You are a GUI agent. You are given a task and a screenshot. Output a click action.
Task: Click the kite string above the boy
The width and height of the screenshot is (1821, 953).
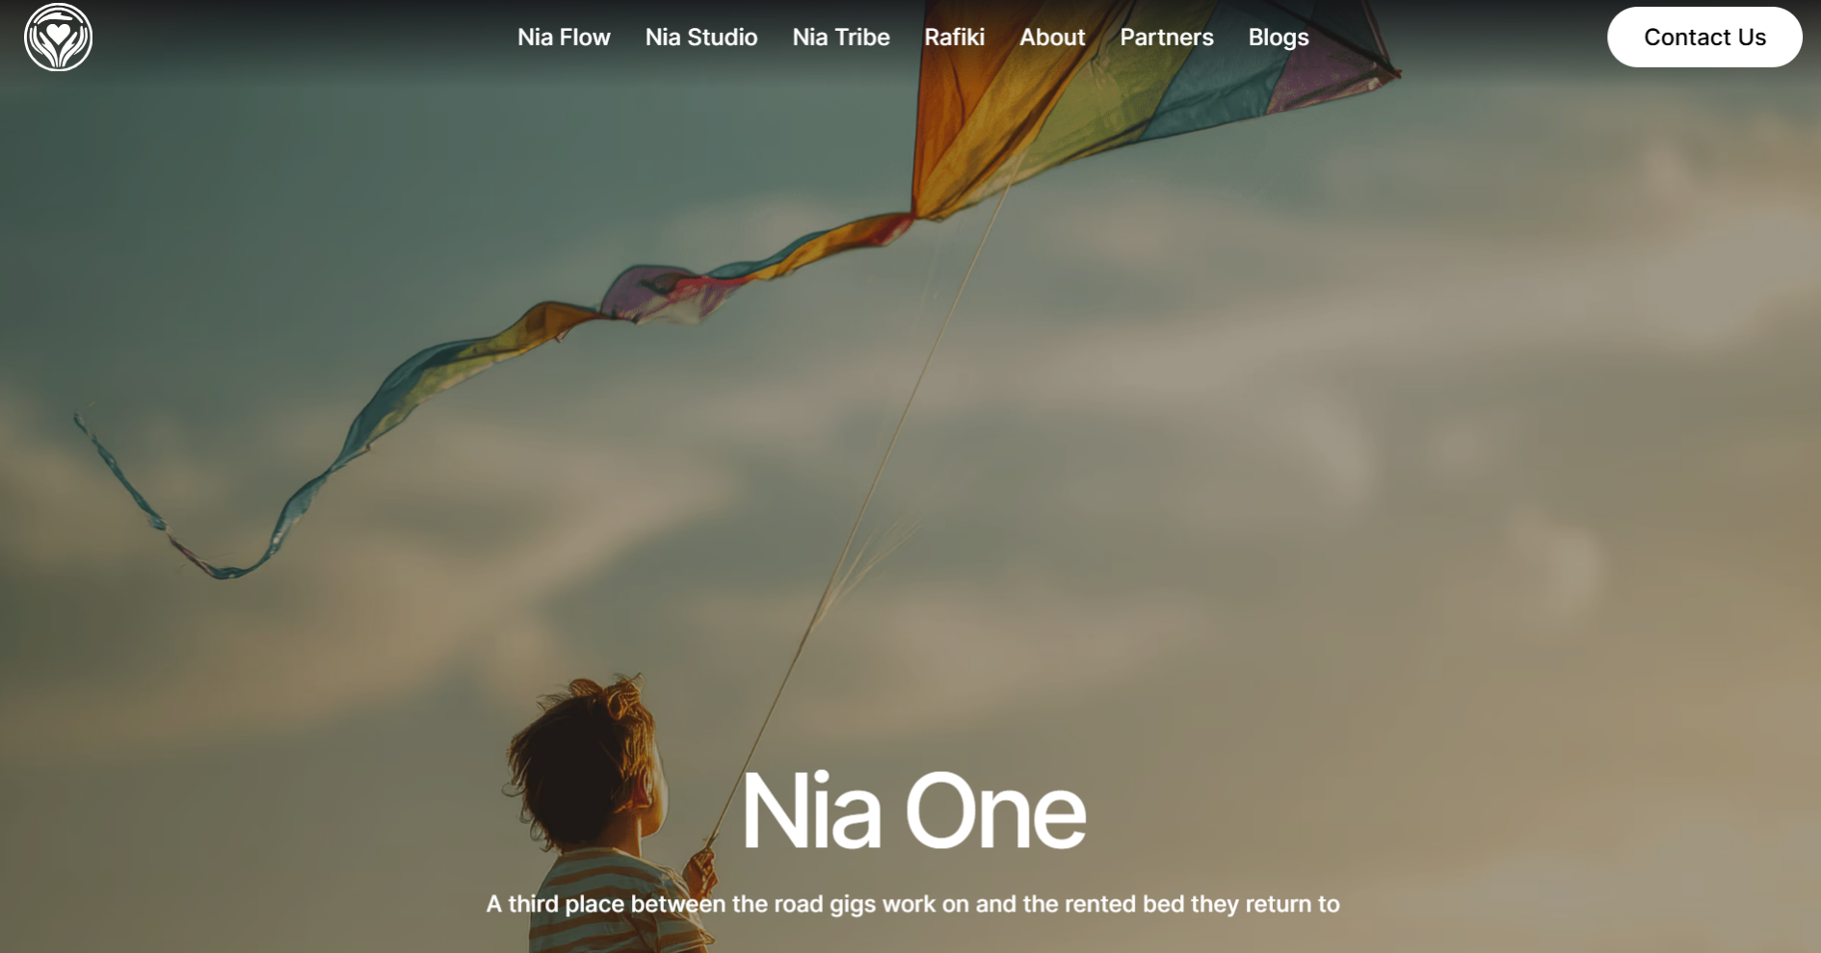pos(867,501)
